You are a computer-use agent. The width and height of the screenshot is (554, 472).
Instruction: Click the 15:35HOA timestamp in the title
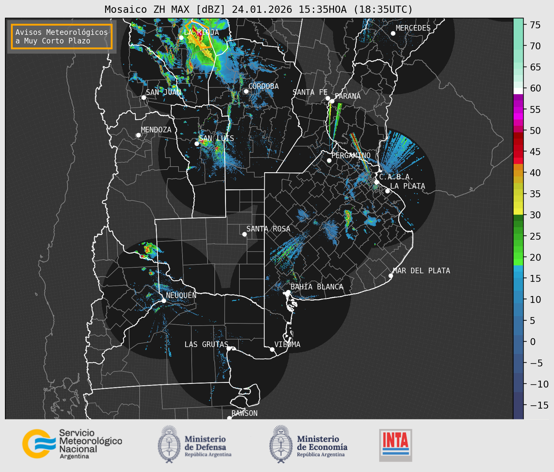pyautogui.click(x=322, y=10)
